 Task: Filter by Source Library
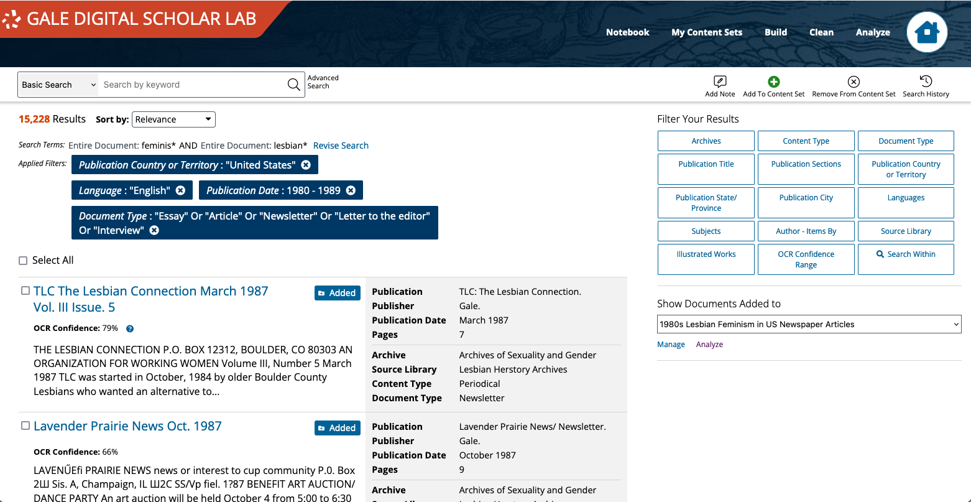pyautogui.click(x=906, y=231)
